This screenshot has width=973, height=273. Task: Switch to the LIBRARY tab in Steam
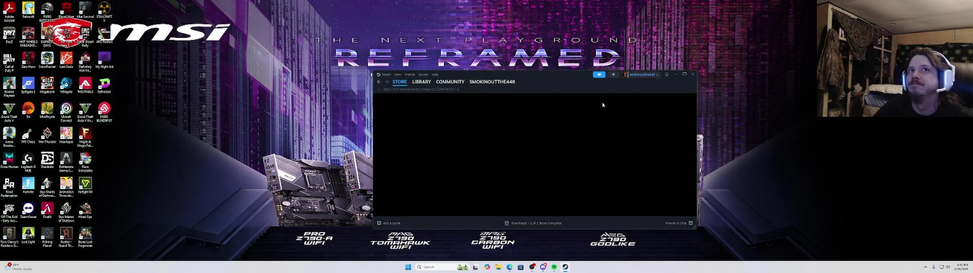(x=422, y=82)
